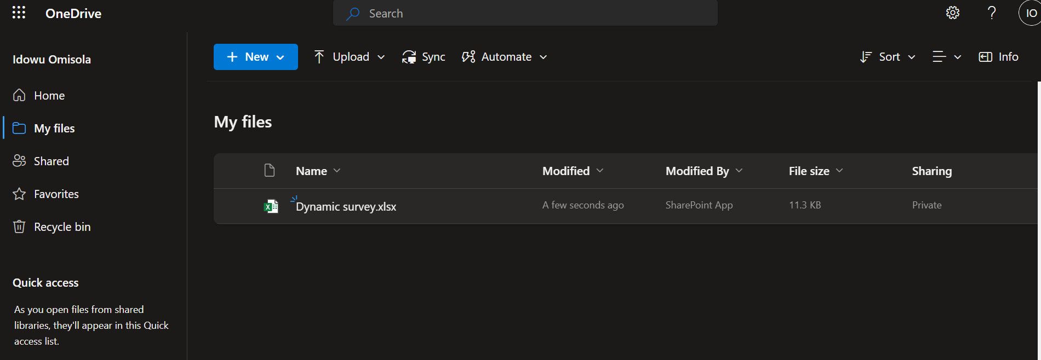
Task: Open the Info details pane
Action: tap(998, 57)
